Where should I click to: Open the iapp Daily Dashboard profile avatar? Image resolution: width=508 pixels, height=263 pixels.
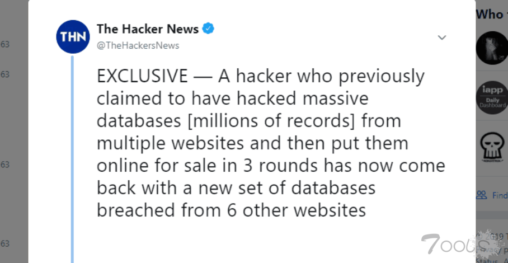tap(492, 97)
